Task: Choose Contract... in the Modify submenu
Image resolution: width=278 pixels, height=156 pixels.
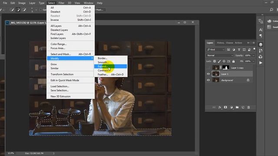Action: 110,70
